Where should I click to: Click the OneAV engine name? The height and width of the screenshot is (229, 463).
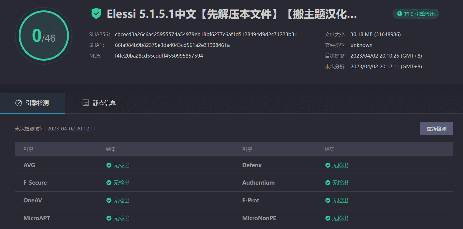click(x=33, y=201)
